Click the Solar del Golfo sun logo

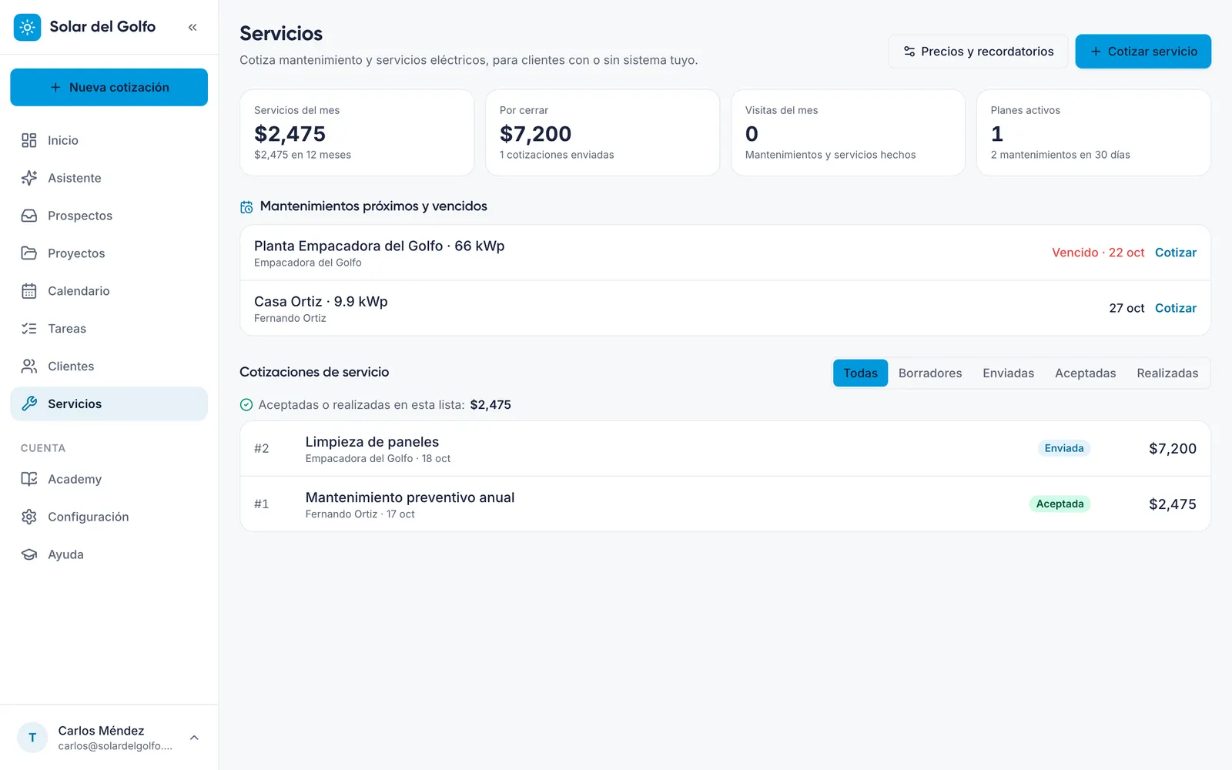coord(28,27)
